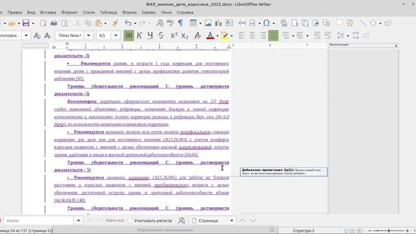Viewport: 416px width, 234px height.
Task: Decrease the paragraph indent
Action: [328, 35]
